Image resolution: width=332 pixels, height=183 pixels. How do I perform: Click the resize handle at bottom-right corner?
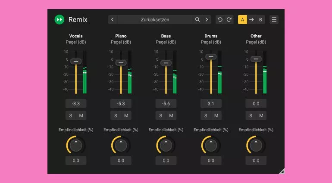pos(282,171)
